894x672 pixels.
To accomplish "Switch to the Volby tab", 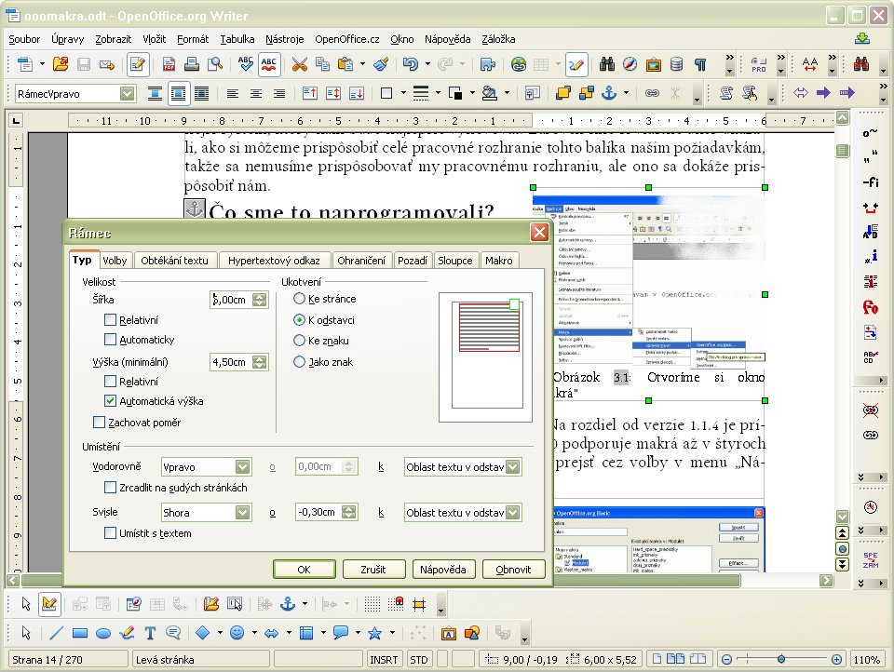I will [x=115, y=261].
